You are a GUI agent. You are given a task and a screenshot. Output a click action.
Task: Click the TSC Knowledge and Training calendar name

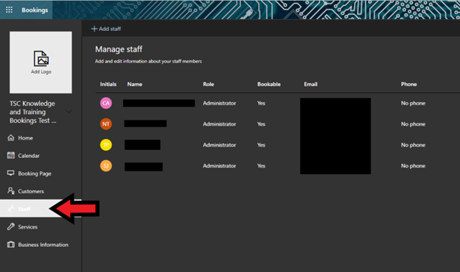(32, 112)
